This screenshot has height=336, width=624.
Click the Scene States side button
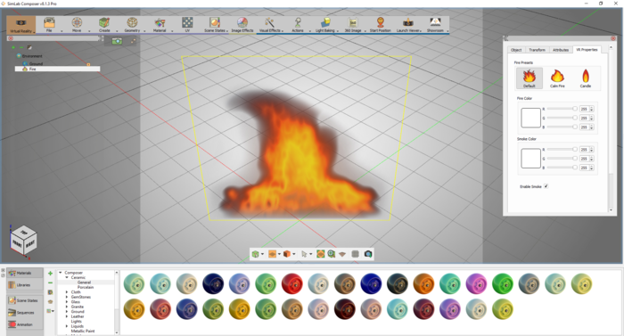click(25, 300)
